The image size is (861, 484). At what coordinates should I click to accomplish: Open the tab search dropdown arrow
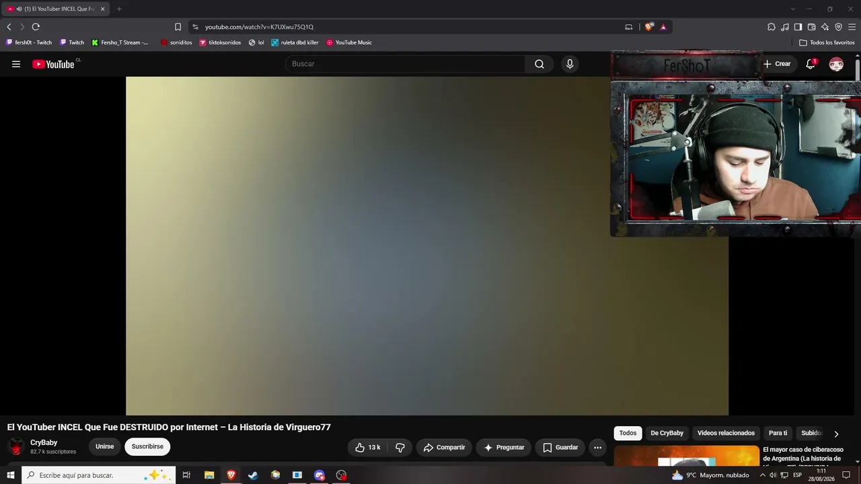pos(793,9)
